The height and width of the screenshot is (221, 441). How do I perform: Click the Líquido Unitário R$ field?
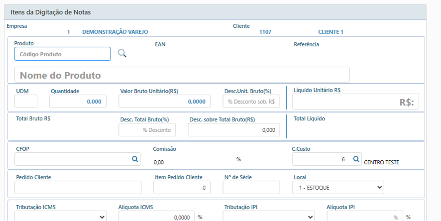click(x=355, y=102)
